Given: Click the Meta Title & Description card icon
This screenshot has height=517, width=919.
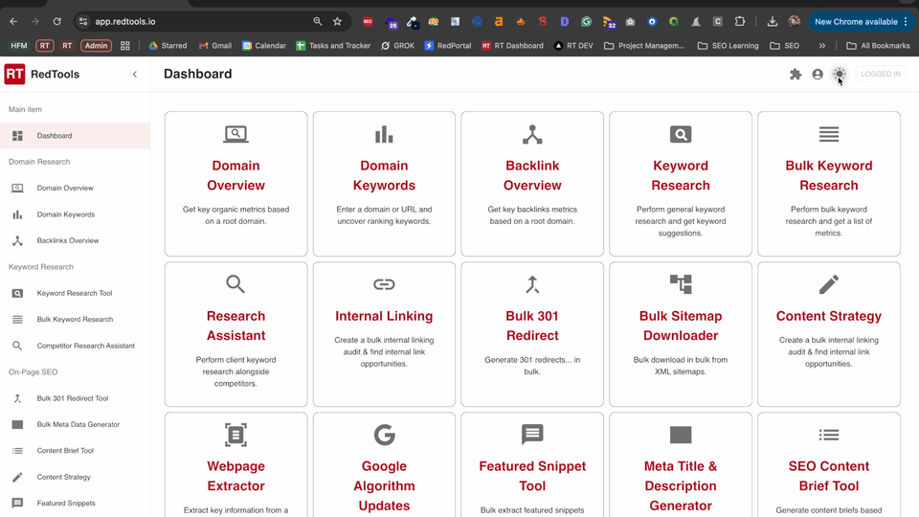Looking at the screenshot, I should click(681, 435).
